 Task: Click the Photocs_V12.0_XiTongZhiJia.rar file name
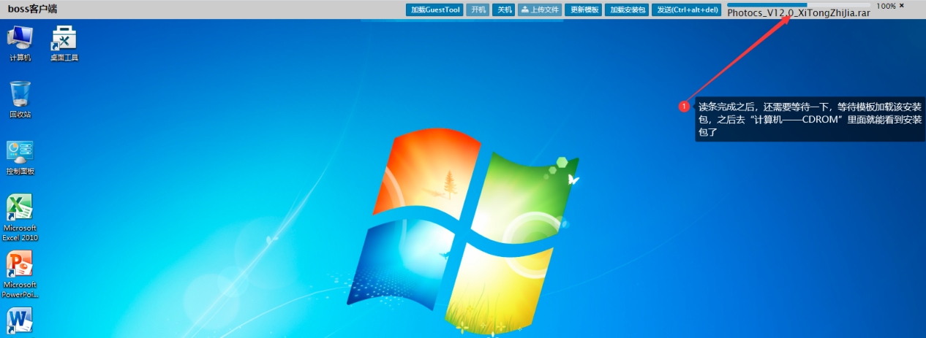click(x=799, y=14)
